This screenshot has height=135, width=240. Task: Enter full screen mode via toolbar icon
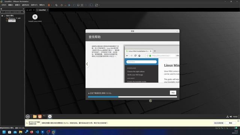tap(82, 5)
